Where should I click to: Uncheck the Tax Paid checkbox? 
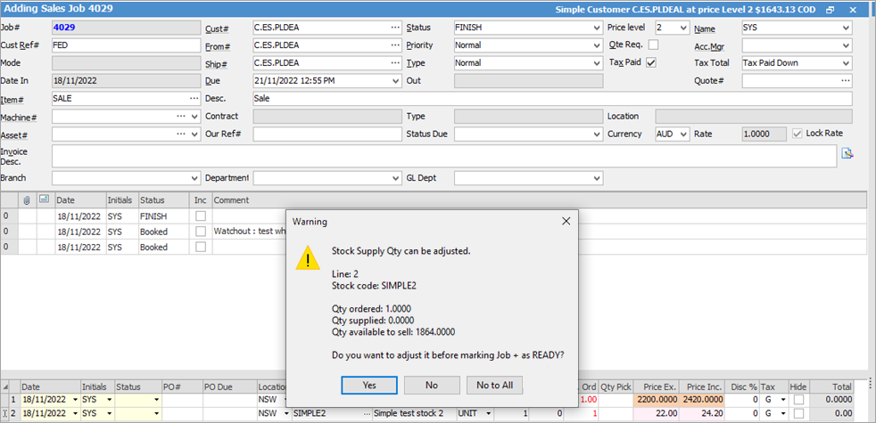tap(651, 63)
